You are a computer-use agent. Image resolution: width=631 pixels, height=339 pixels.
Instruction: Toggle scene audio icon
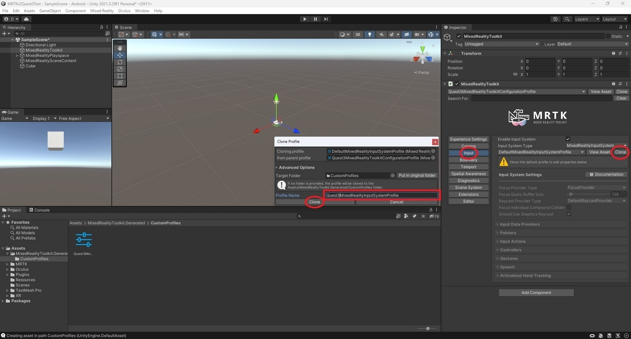(x=382, y=35)
